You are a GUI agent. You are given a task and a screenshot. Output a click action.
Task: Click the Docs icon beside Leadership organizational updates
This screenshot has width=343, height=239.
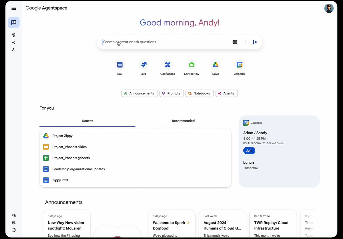46,169
